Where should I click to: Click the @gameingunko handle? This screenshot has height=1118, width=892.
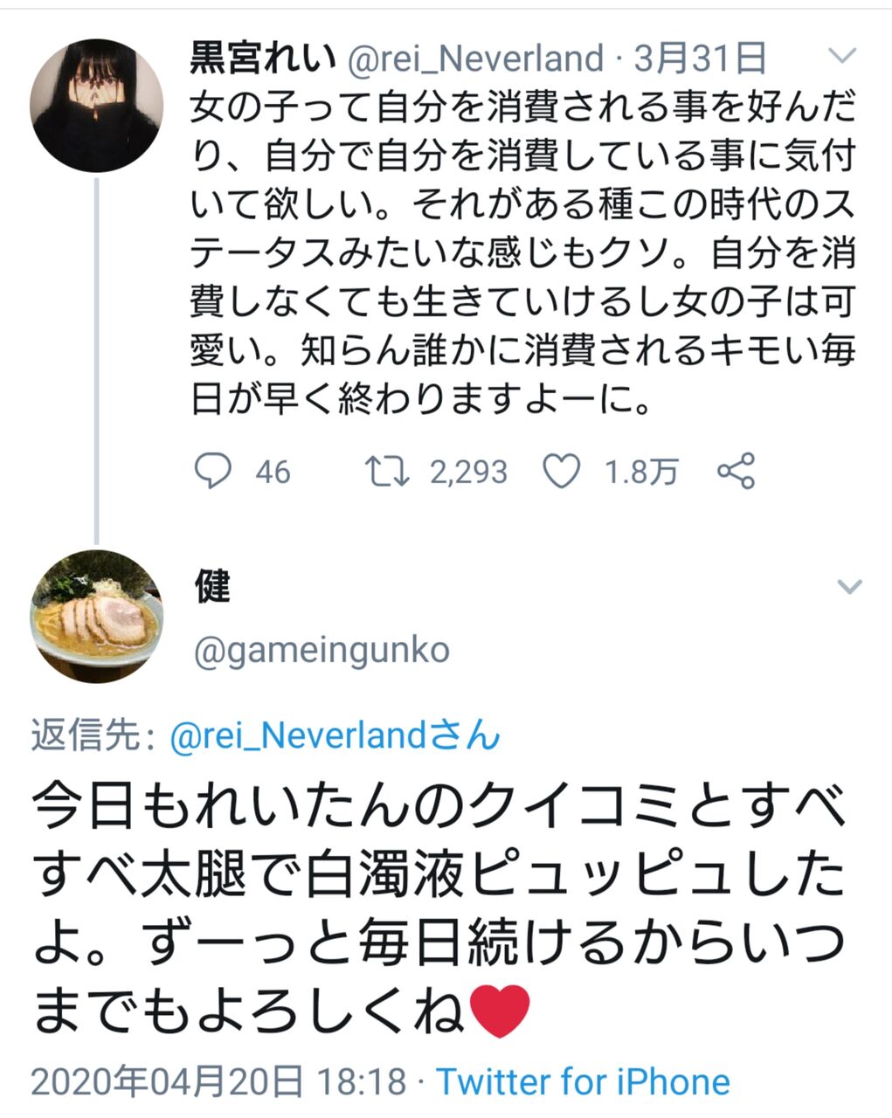pos(321,651)
